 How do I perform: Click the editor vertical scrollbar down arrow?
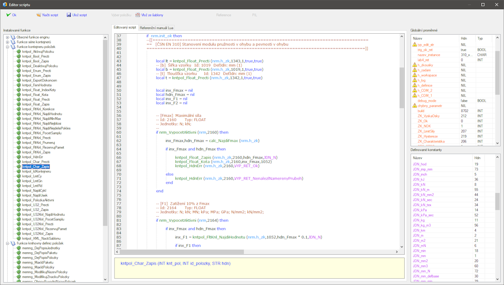click(x=402, y=247)
